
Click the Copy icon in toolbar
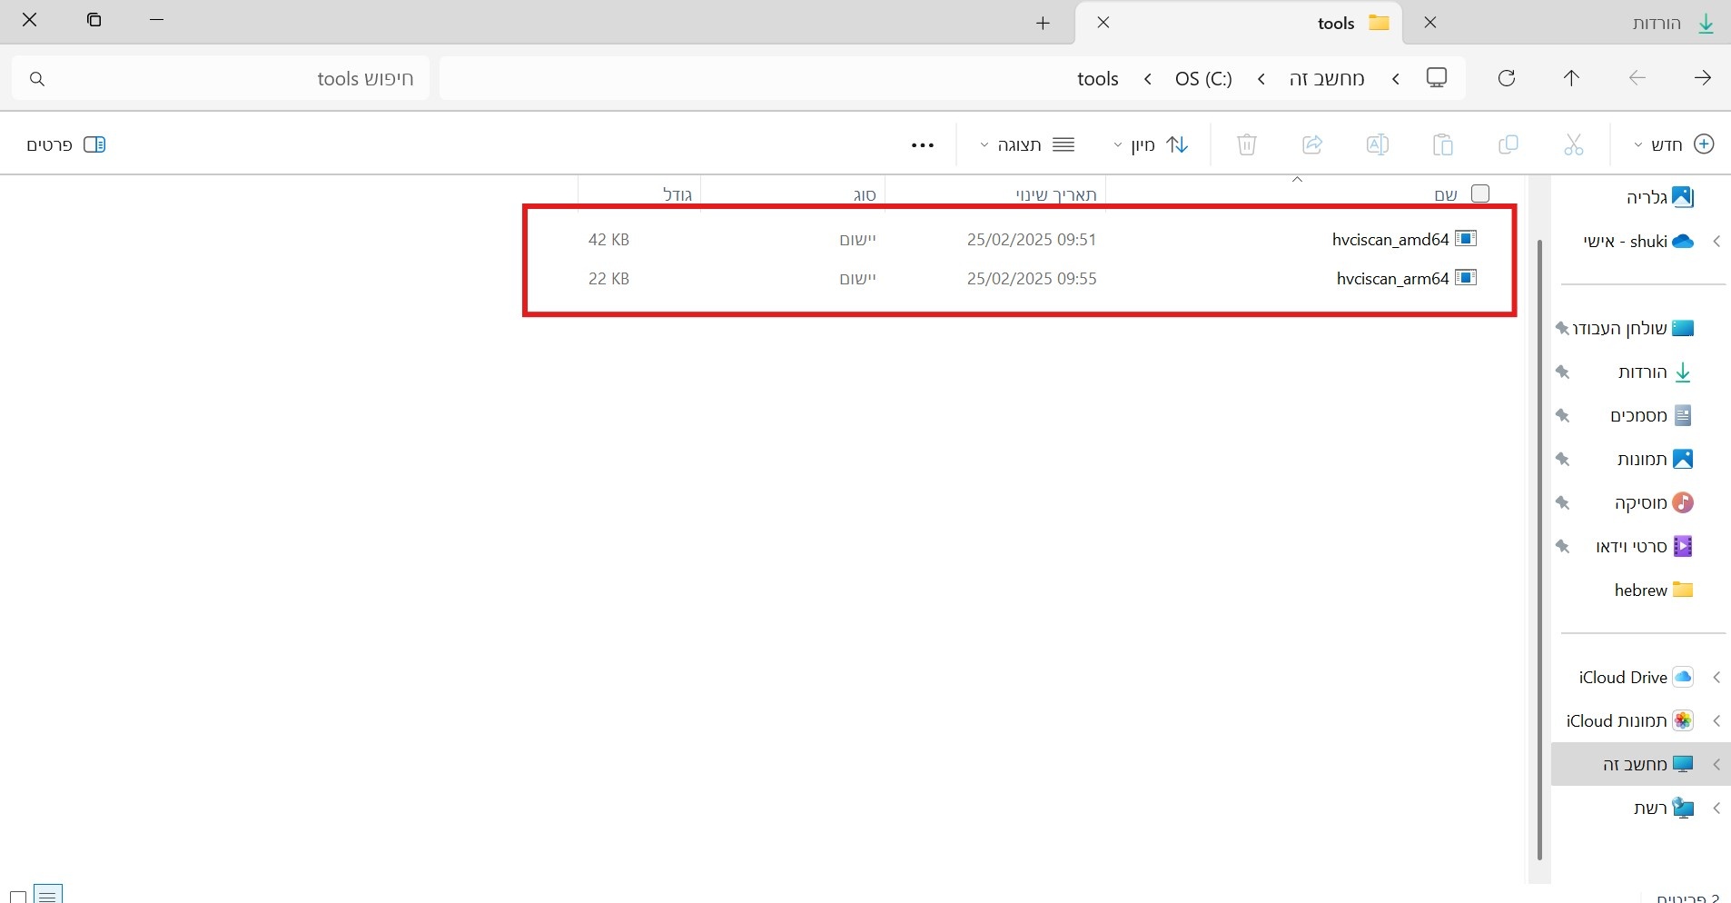tap(1508, 144)
